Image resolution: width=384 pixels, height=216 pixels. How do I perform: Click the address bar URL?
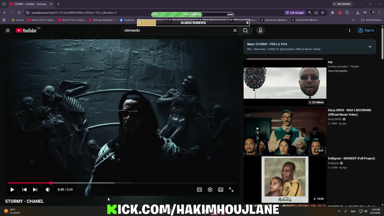point(74,13)
